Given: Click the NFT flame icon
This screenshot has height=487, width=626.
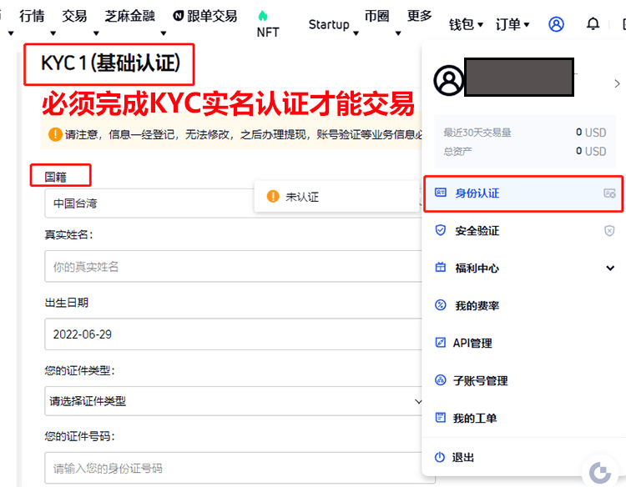Looking at the screenshot, I should click(x=263, y=16).
